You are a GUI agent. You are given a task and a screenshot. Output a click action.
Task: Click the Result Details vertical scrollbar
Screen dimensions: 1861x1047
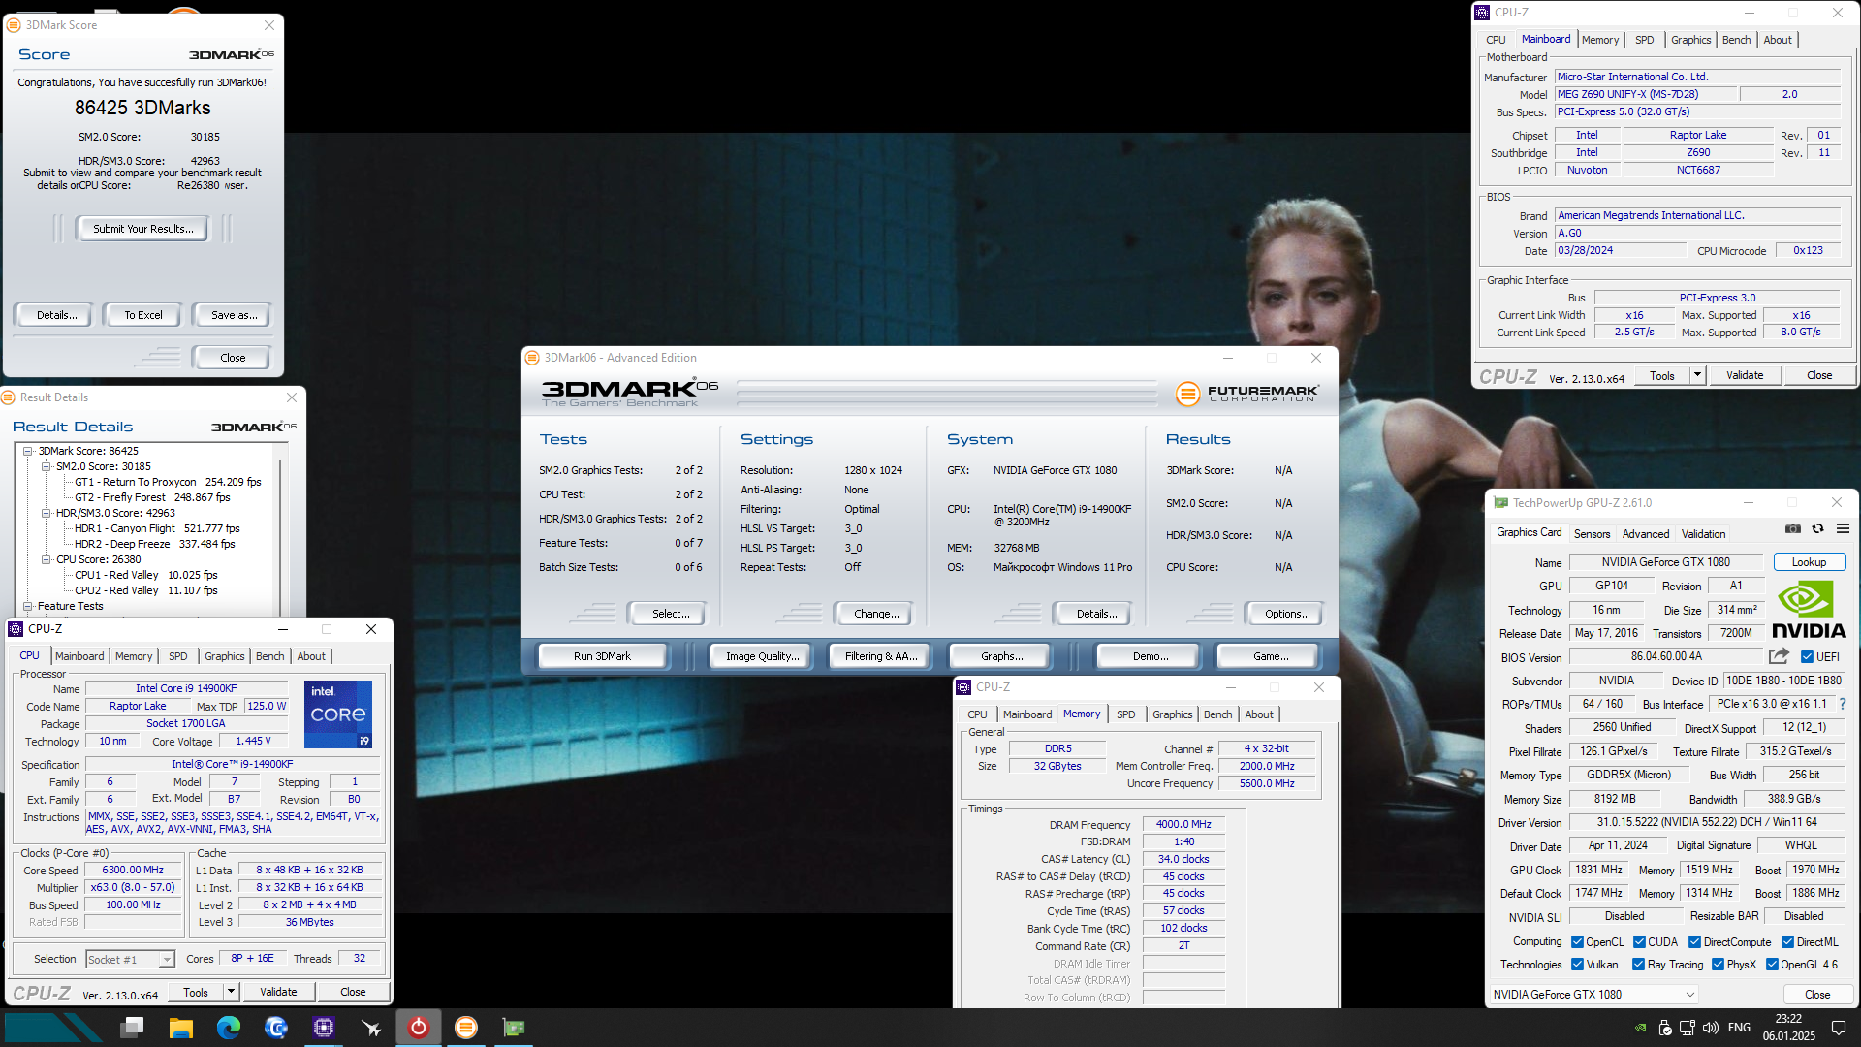point(282,530)
